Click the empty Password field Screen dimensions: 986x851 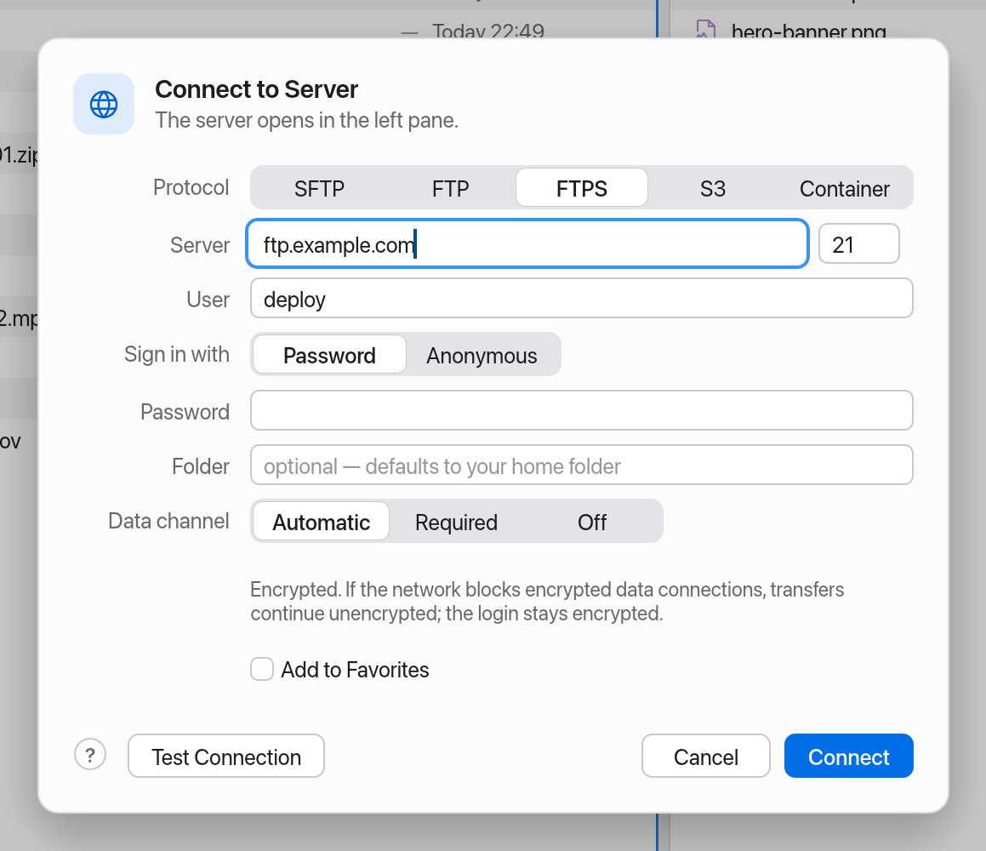point(582,411)
